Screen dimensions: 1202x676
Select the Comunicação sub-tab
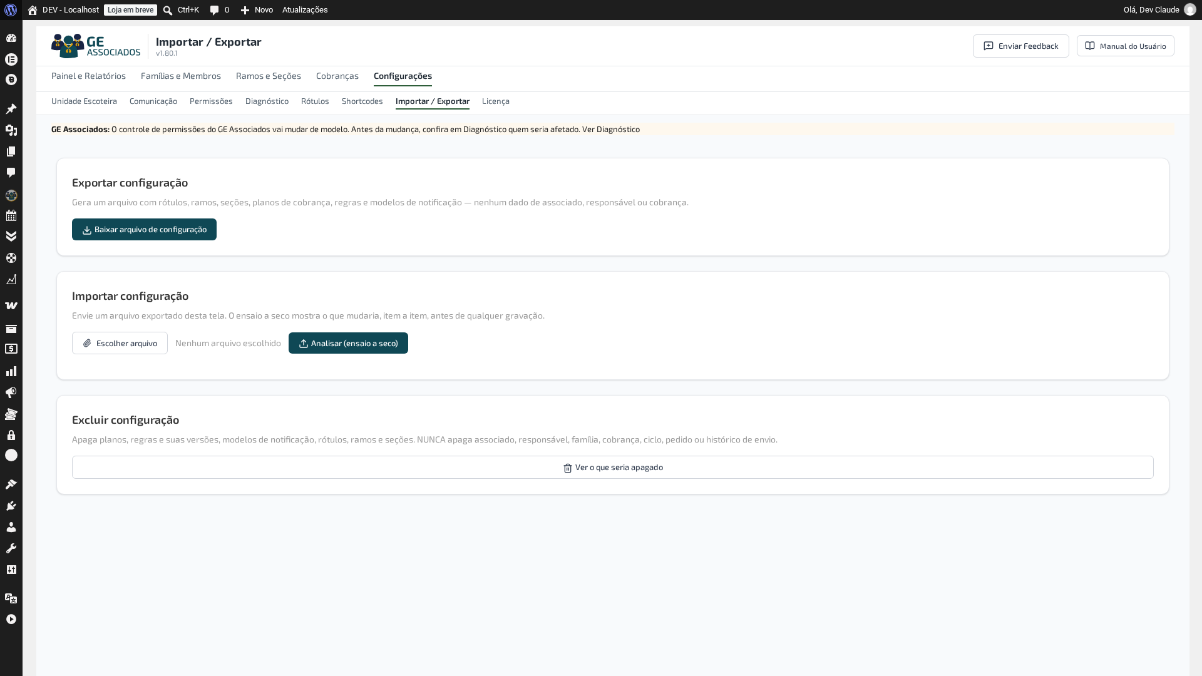[153, 101]
